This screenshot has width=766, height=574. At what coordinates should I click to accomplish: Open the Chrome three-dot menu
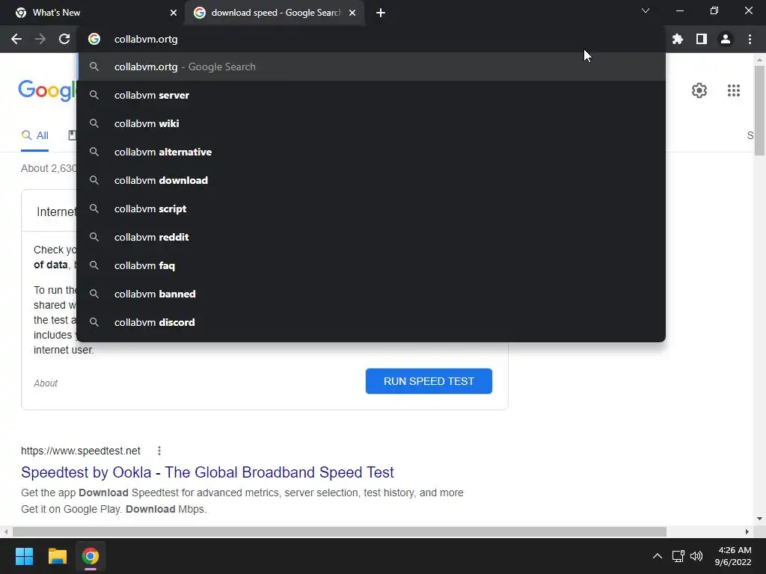750,39
